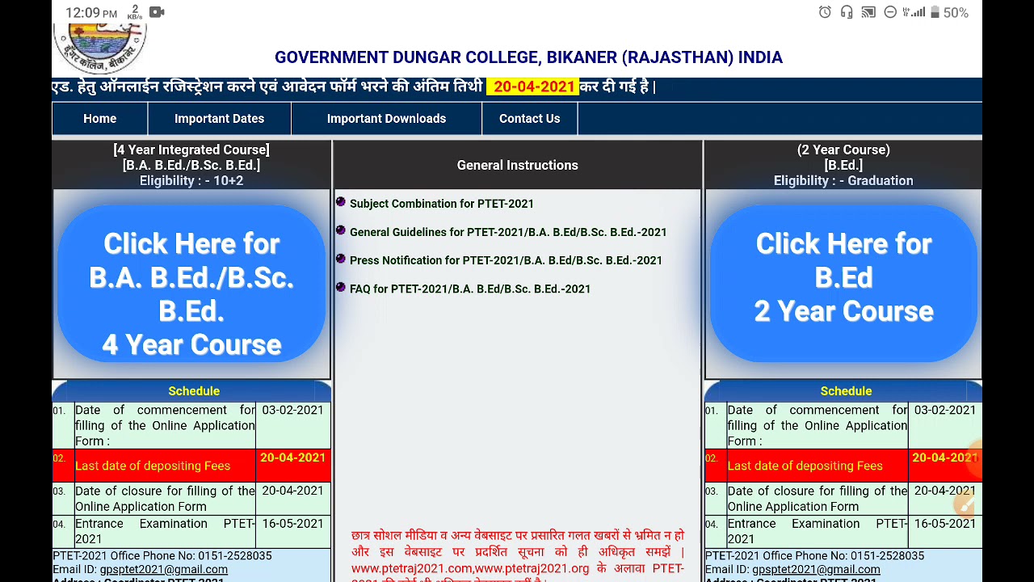Image resolution: width=1034 pixels, height=582 pixels.
Task: Open the Contact Us menu item
Action: 529,119
